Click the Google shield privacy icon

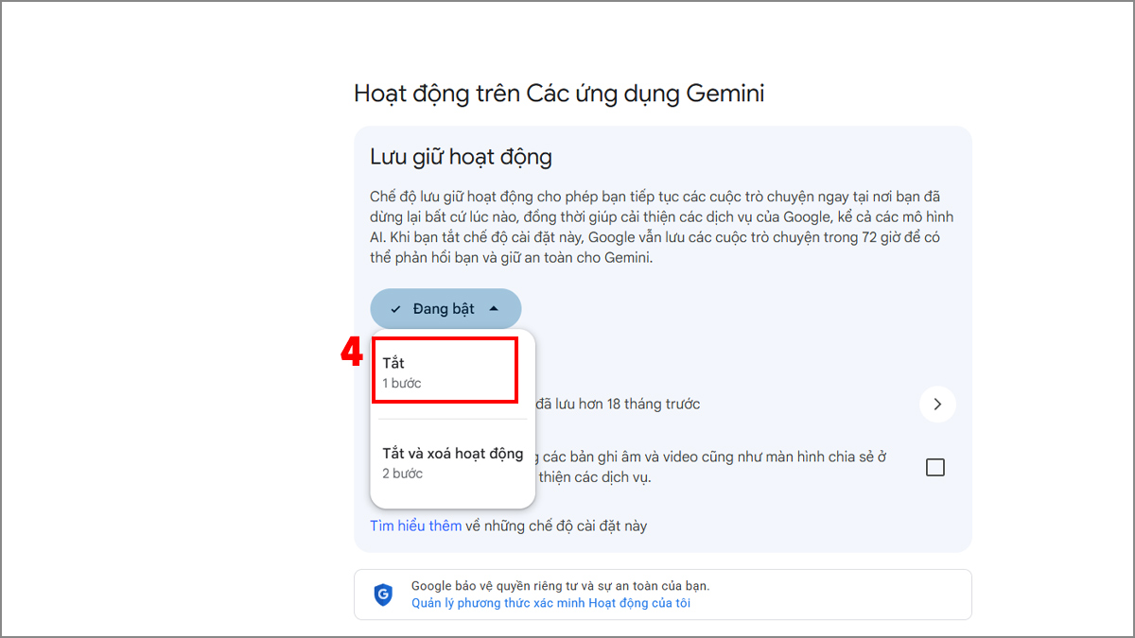pos(383,595)
